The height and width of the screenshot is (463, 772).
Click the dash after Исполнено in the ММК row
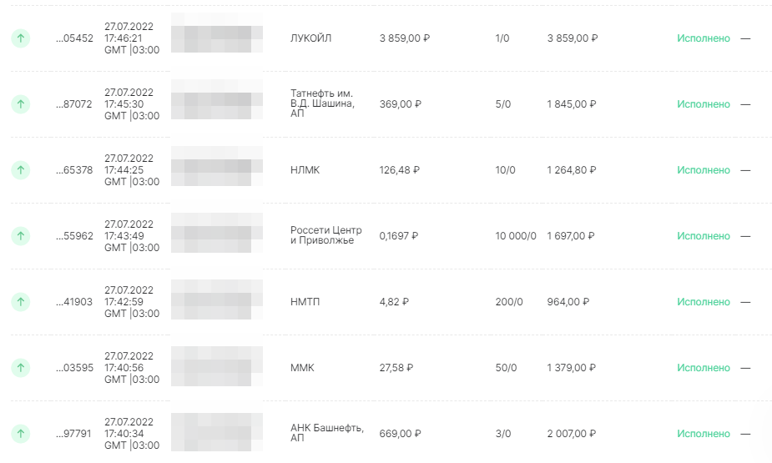click(745, 368)
